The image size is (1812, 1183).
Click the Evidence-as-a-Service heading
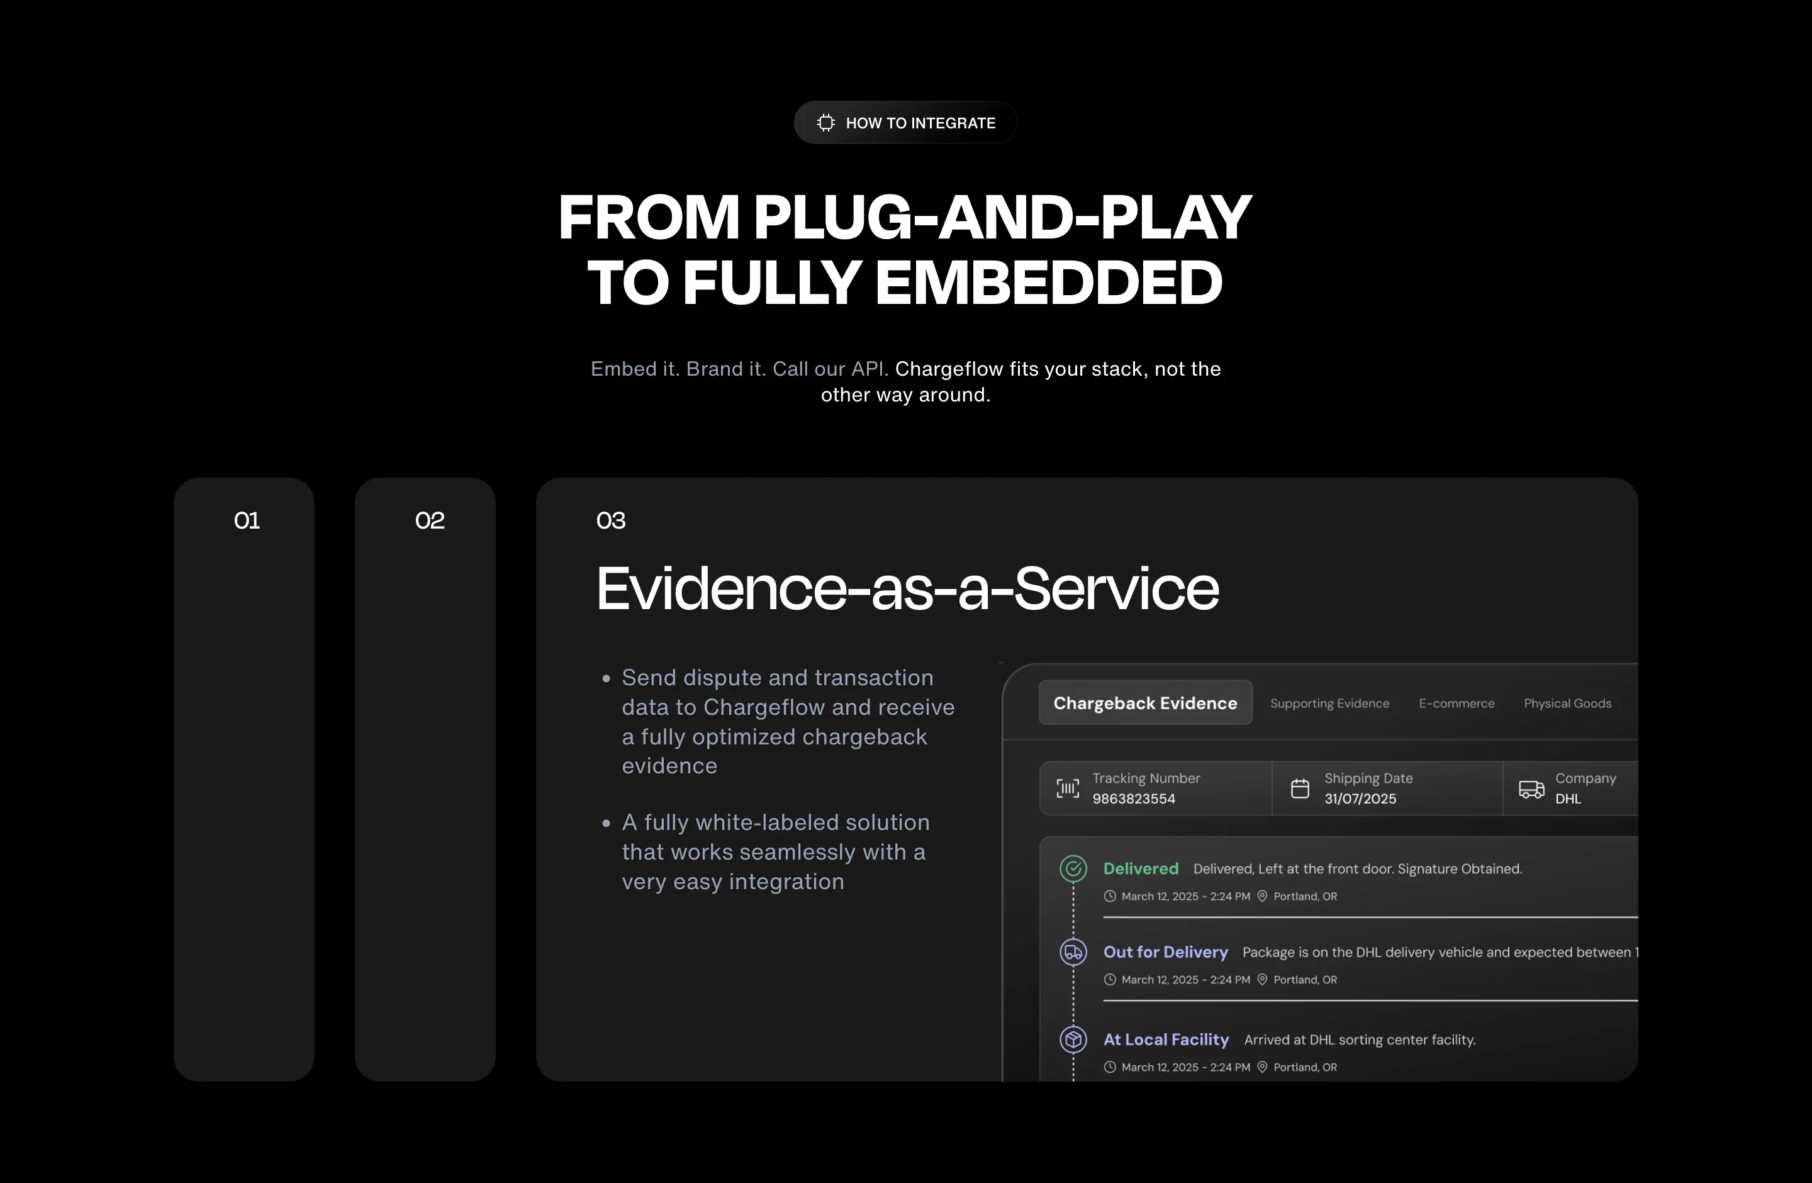tap(907, 588)
